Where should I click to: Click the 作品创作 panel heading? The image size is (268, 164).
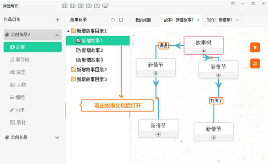pos(12,20)
